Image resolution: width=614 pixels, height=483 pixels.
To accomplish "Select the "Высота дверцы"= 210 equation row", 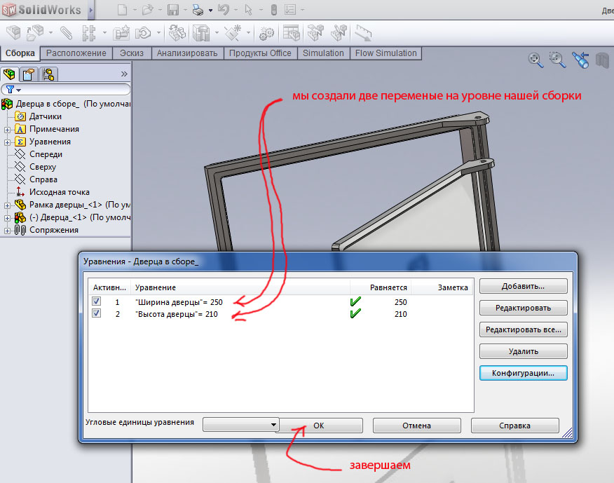I will click(x=177, y=314).
